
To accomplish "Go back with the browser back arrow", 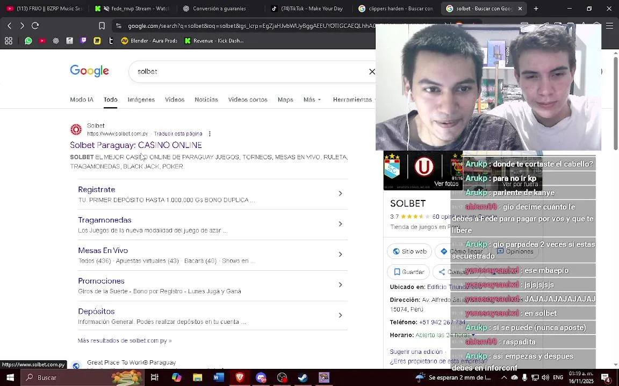I will 10,26.
